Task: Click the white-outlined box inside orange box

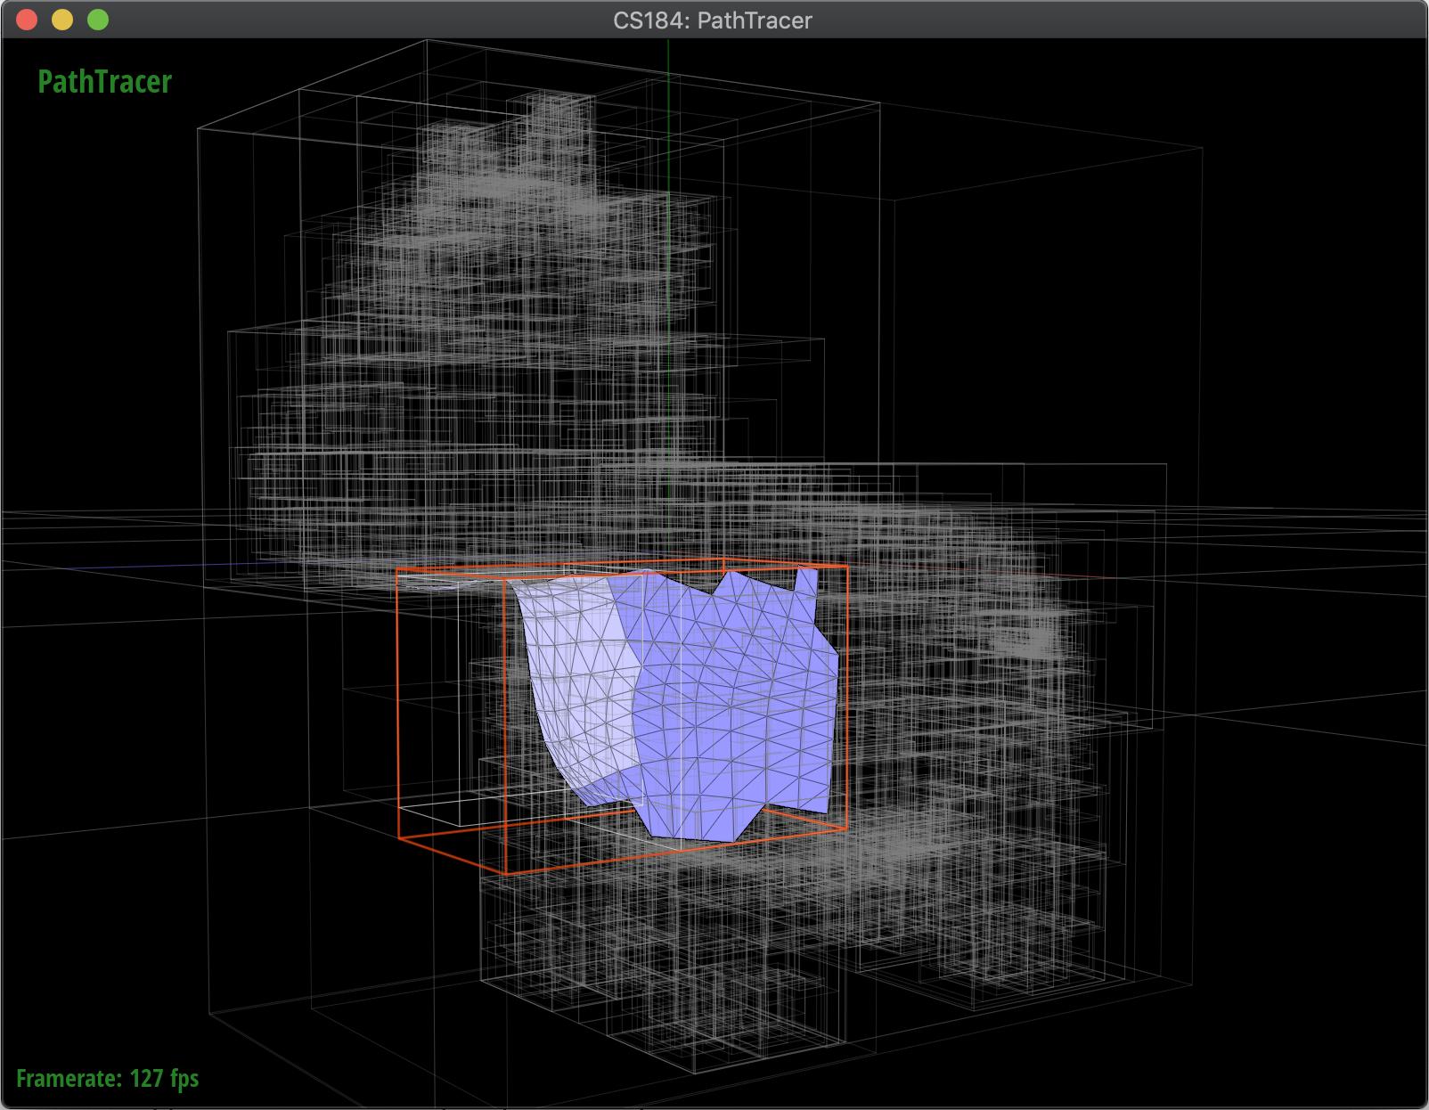Action: (x=428, y=695)
